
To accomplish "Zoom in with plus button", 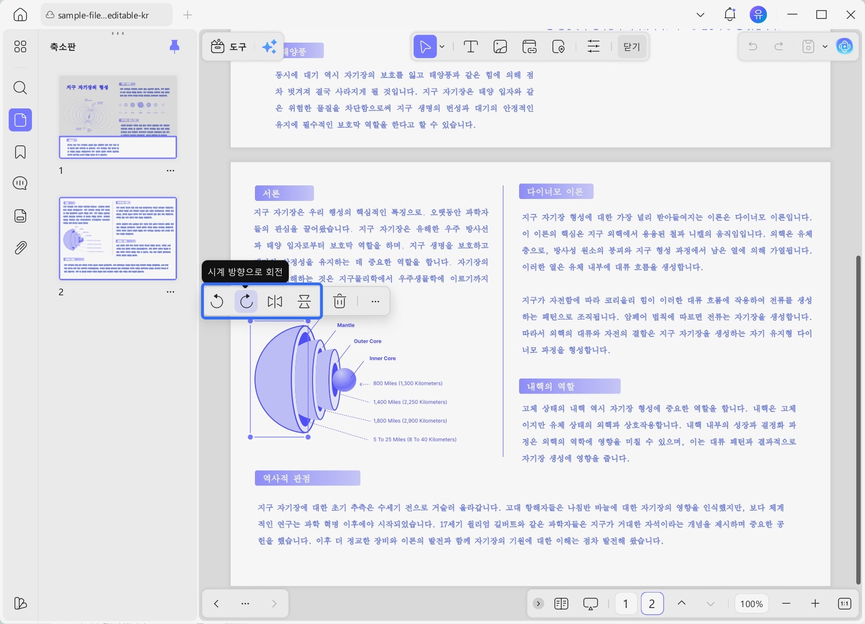I will point(815,604).
